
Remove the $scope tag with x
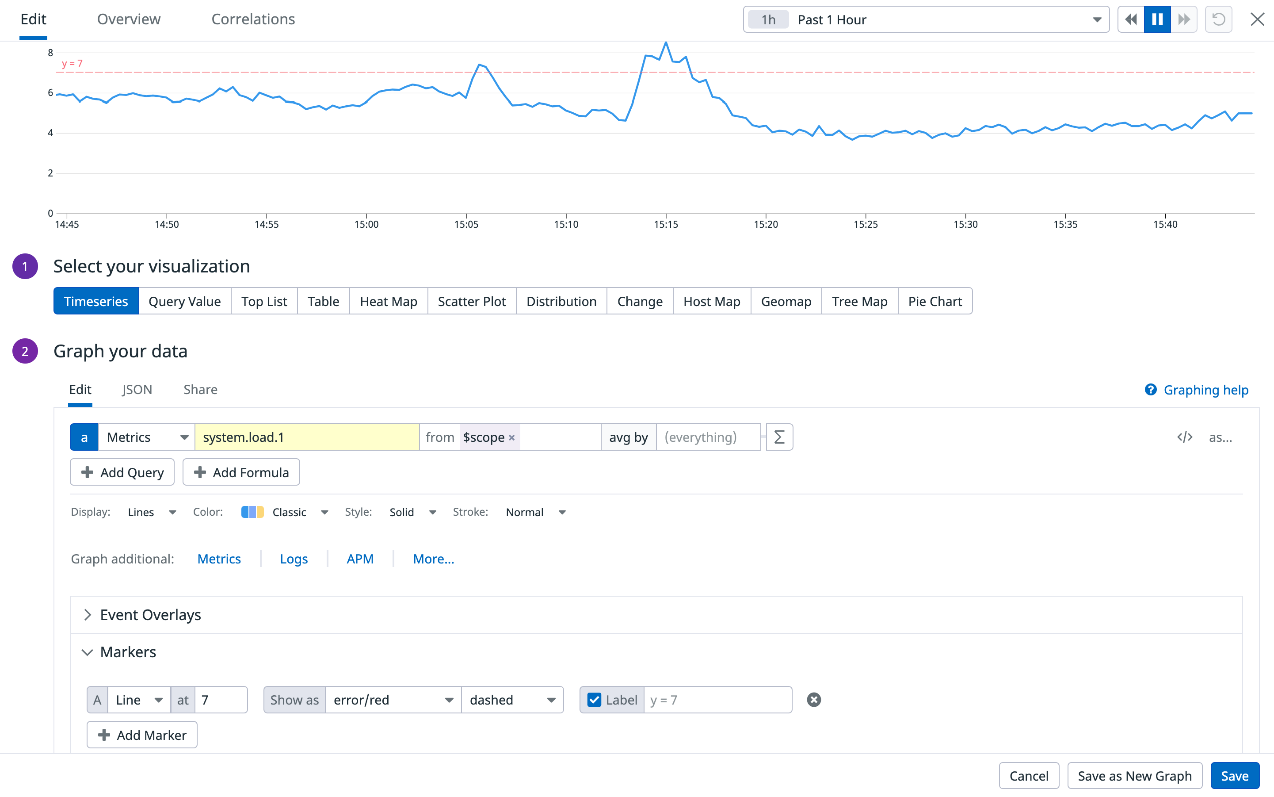511,437
